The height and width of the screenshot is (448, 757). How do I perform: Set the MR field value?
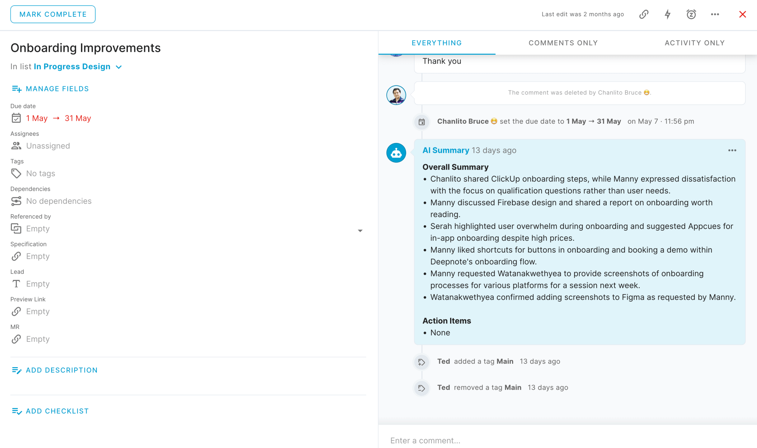(38, 339)
